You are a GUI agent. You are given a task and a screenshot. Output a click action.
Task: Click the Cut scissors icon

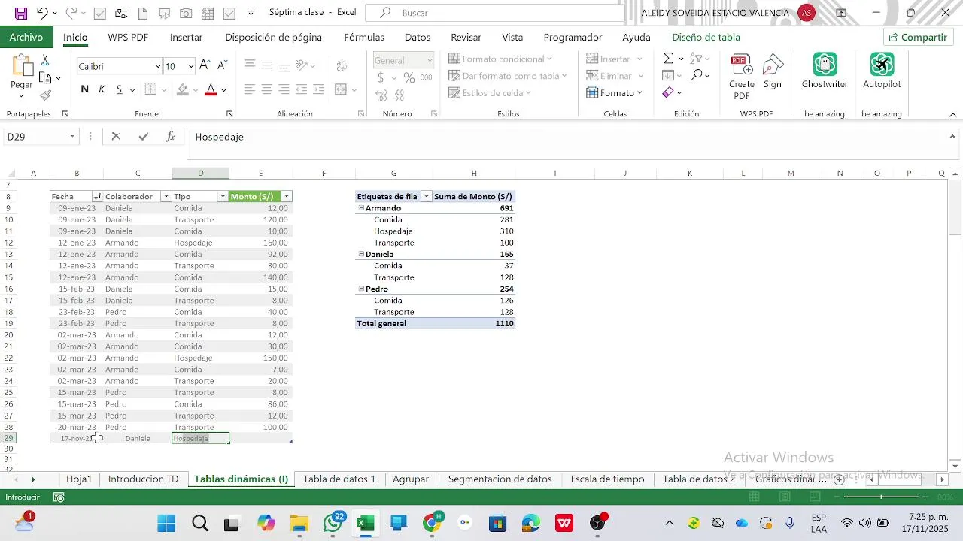coord(45,60)
